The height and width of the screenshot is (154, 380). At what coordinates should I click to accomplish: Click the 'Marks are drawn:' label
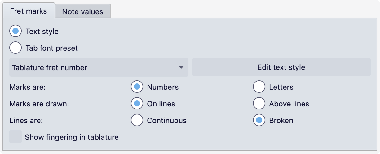[39, 104]
